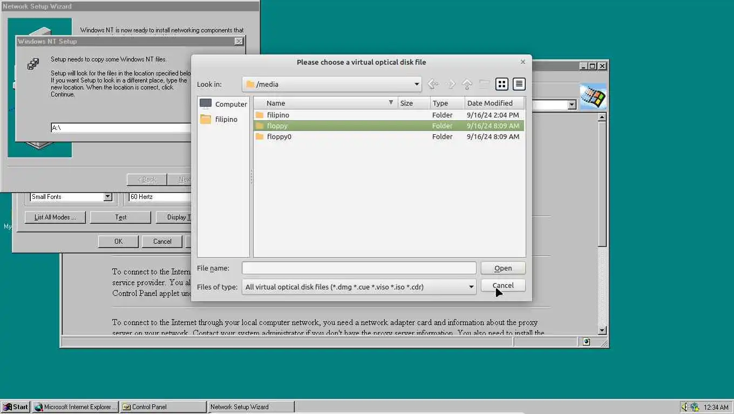
Task: Click the Display Type button
Action: pos(173,217)
